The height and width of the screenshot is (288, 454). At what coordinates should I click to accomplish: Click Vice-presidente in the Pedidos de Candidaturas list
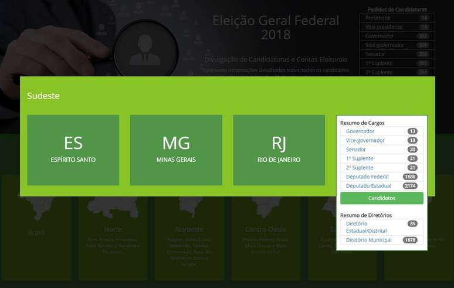[x=384, y=27]
